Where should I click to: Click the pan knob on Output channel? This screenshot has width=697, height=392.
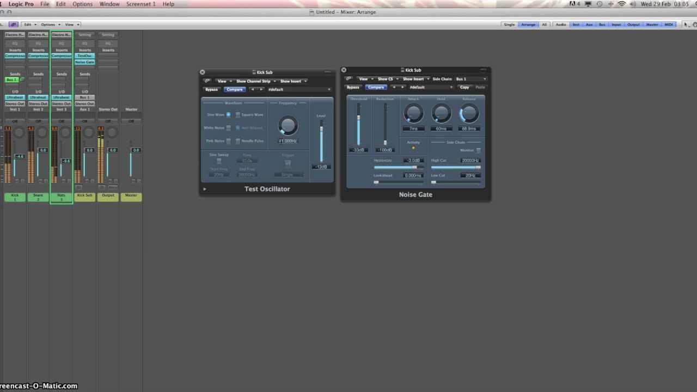[112, 133]
